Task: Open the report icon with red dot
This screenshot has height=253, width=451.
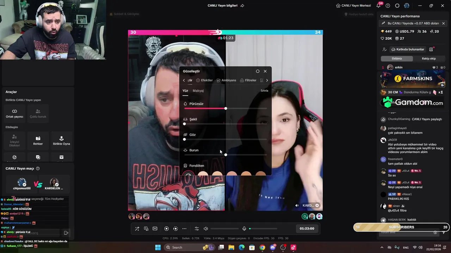Action: point(431,49)
